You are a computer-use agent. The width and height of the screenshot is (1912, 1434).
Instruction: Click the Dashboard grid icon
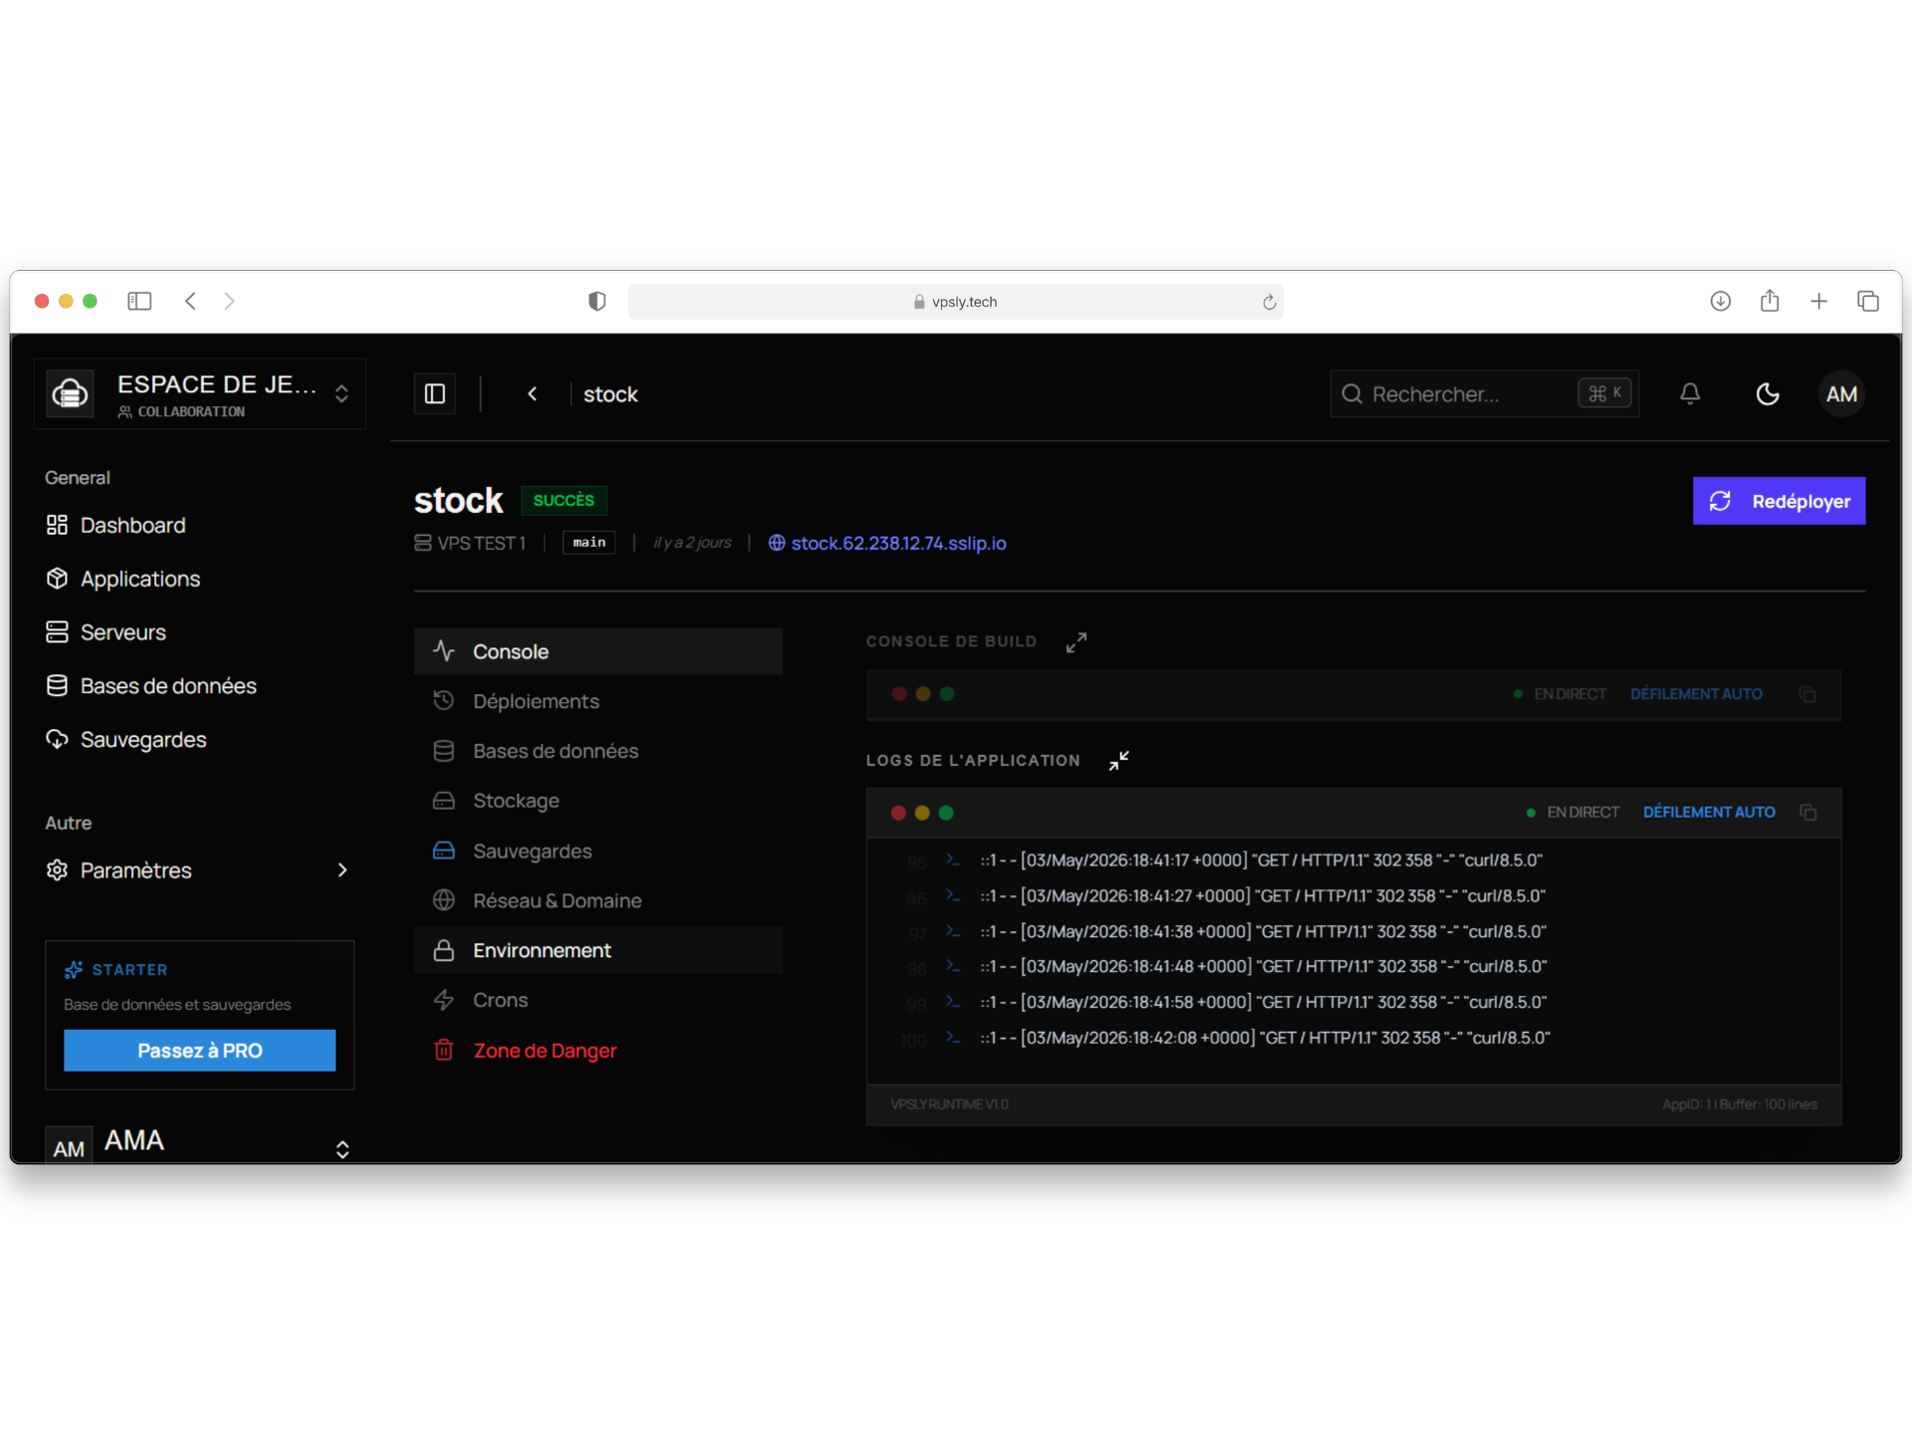coord(57,525)
